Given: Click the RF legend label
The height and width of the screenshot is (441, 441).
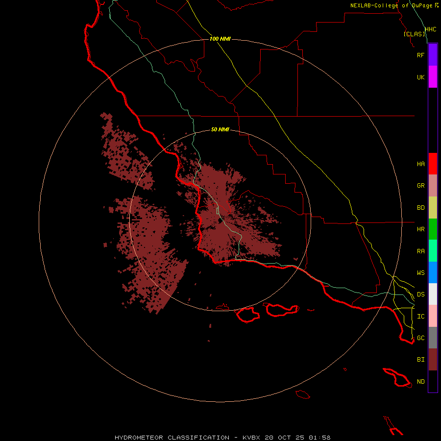Looking at the screenshot, I should [420, 55].
